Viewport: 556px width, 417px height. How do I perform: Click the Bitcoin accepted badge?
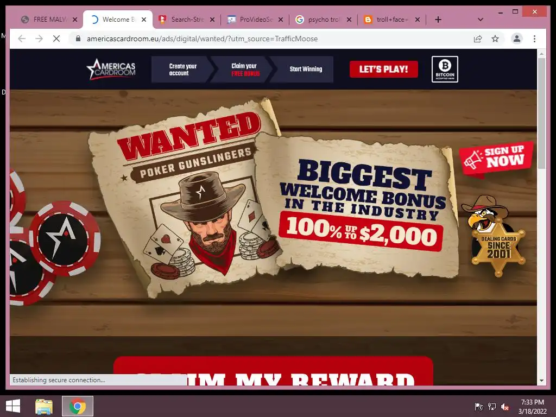tap(445, 69)
